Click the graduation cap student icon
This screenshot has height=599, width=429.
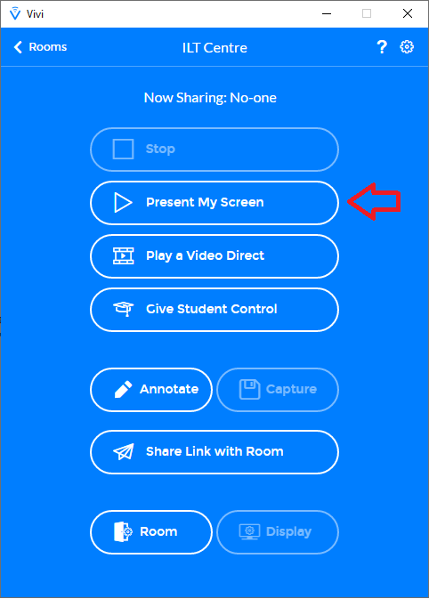[x=124, y=309]
